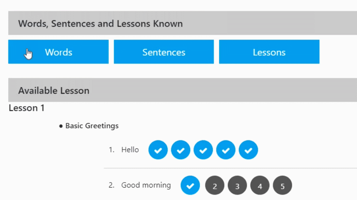Open the Lessons known button
The width and height of the screenshot is (357, 200).
269,52
